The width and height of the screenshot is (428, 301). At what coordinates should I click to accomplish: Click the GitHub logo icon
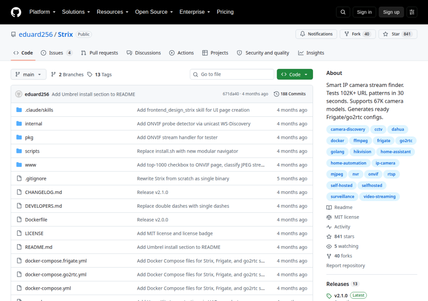click(16, 12)
